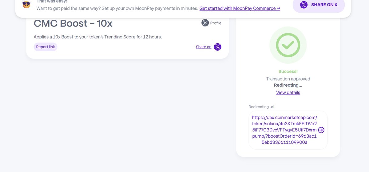Click the Redirecting... status text

tap(288, 85)
